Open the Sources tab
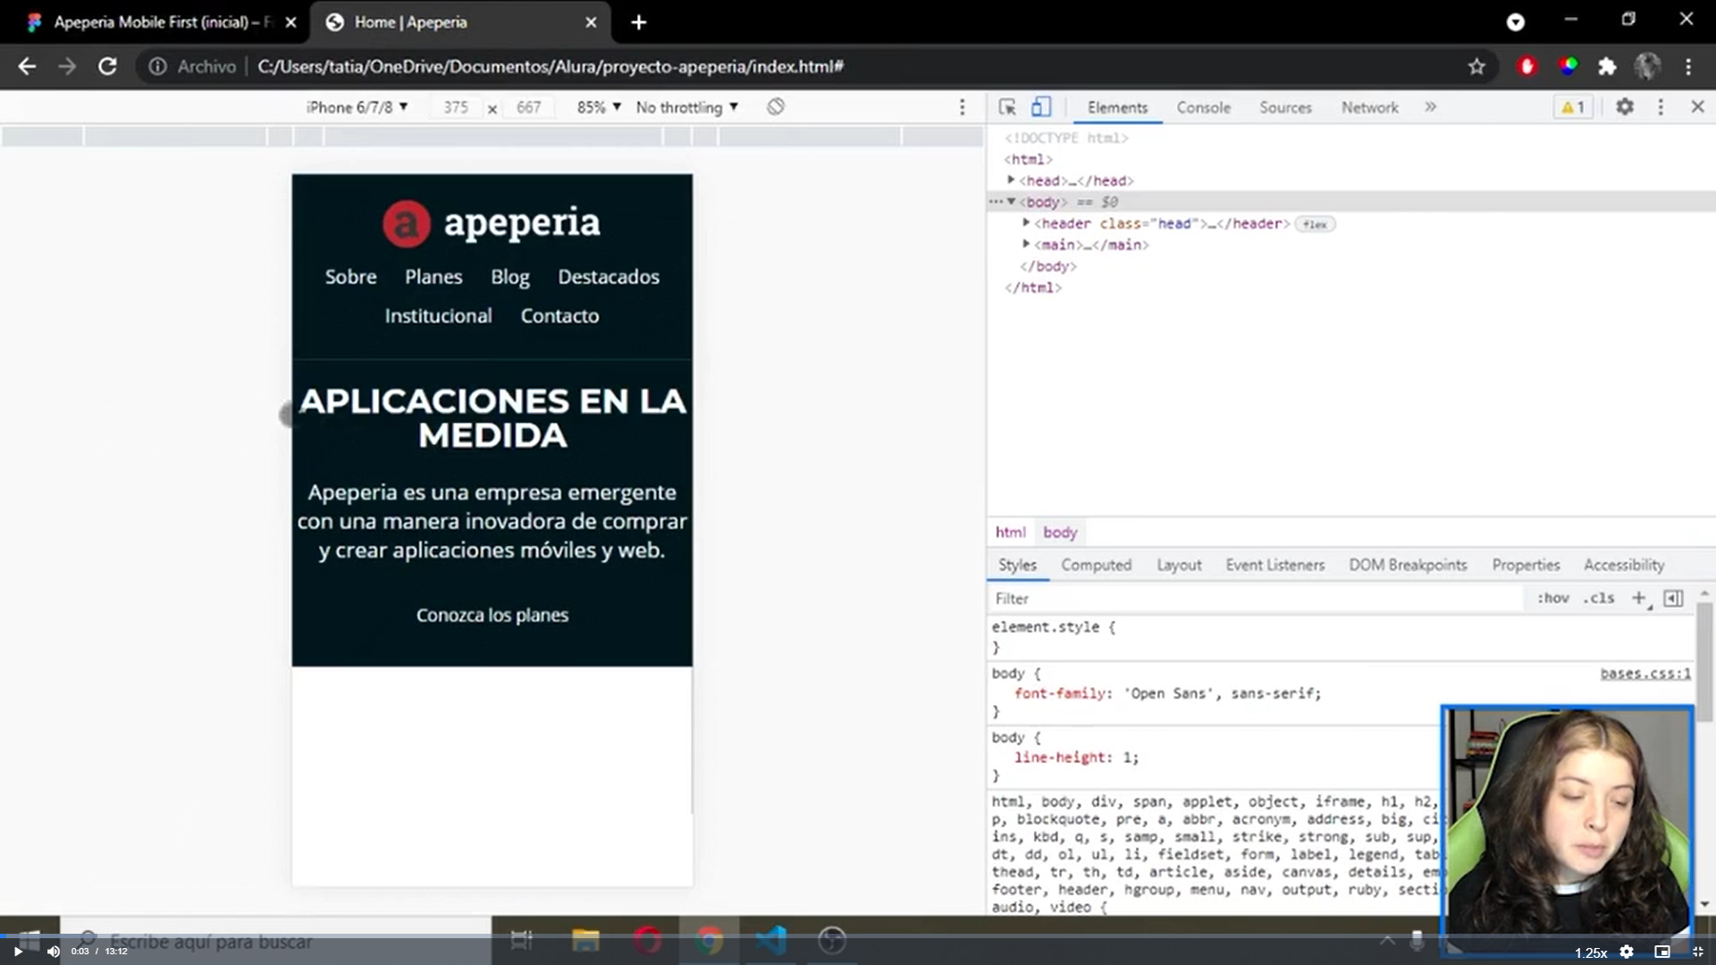 (1285, 107)
